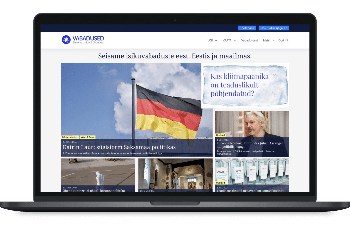This screenshot has width=350, height=227.
Task: Select the Võim & Raha category tag
Action: (88, 137)
